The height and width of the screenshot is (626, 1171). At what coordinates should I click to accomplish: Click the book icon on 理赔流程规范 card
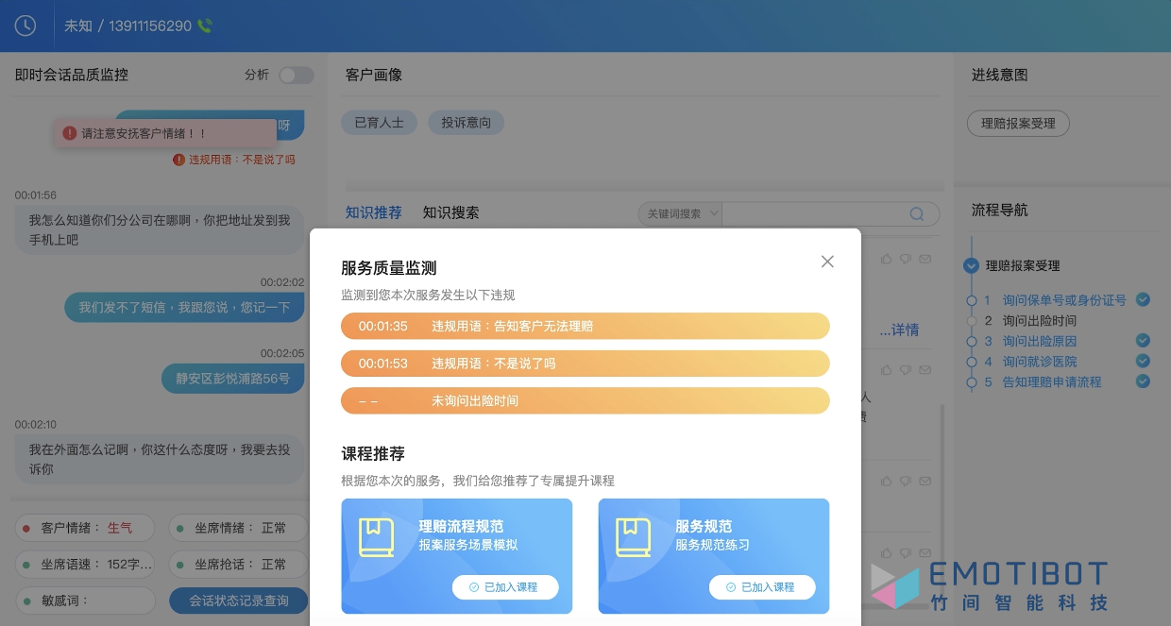[376, 536]
